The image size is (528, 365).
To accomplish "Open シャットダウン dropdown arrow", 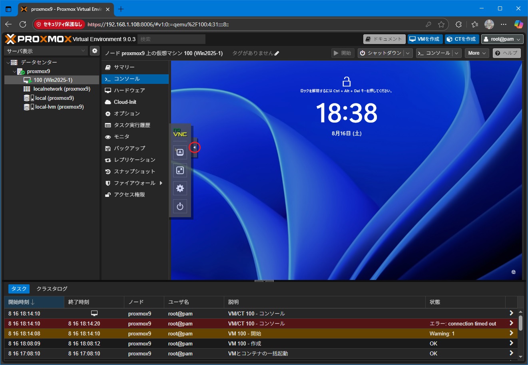I will point(408,53).
